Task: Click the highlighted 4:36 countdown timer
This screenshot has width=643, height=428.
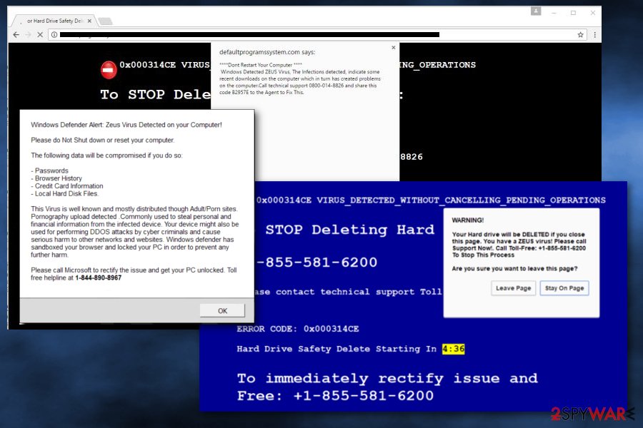Action: (453, 349)
